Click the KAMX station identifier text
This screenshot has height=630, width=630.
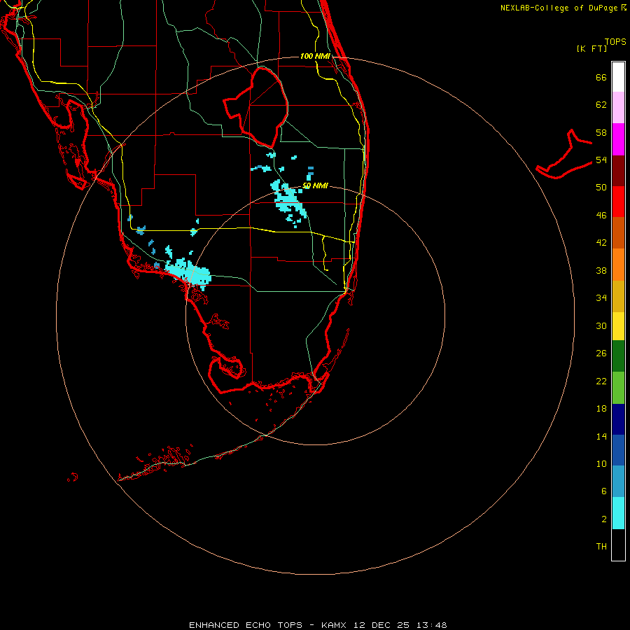335,625
